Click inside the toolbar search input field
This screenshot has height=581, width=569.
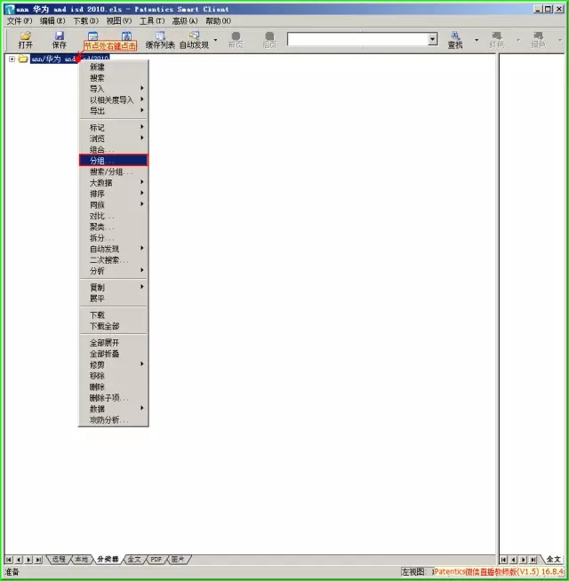(x=356, y=39)
